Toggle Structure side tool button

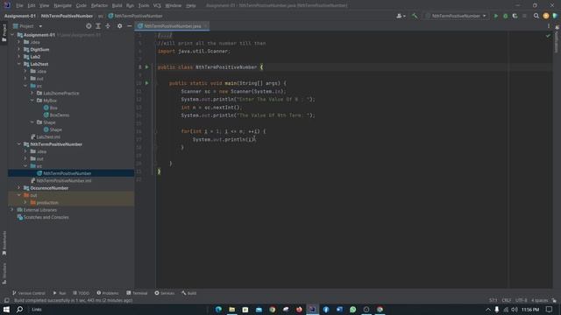coord(4,273)
